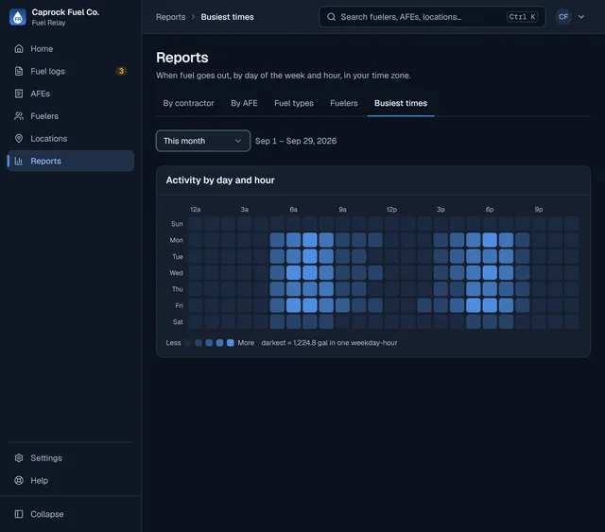Click the Saturday 5p heatmap cell
605x532 pixels.
(x=474, y=321)
